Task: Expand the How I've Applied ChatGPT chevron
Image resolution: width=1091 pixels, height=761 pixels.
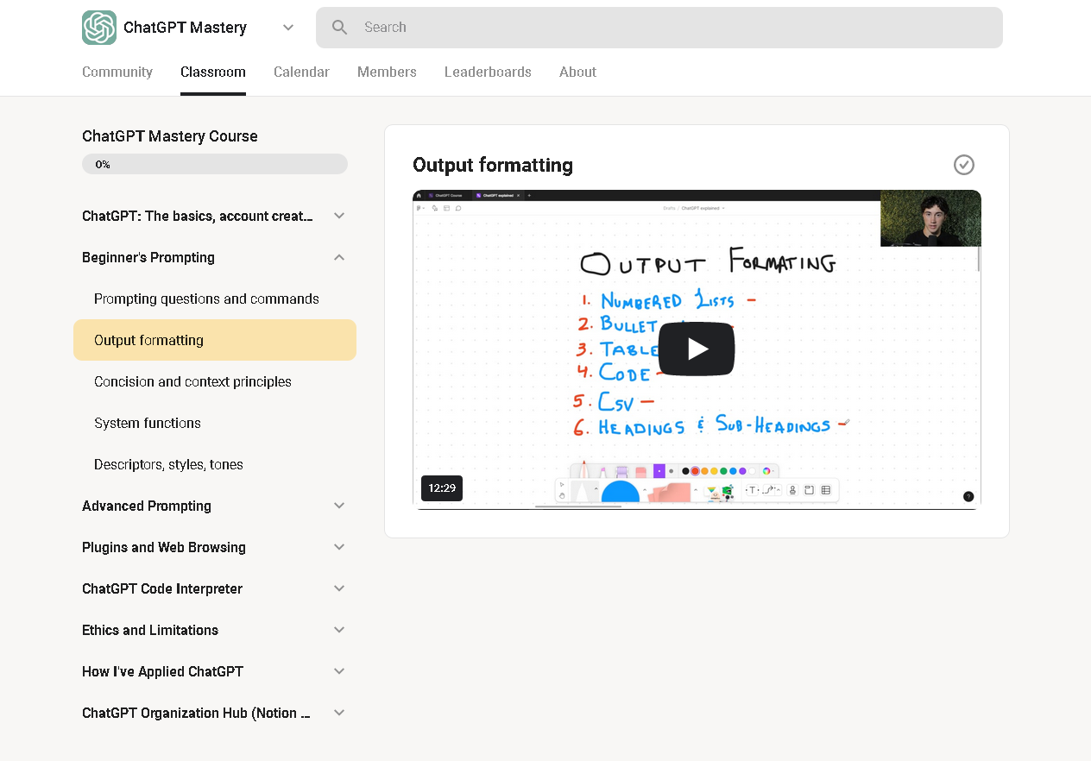Action: [x=339, y=671]
